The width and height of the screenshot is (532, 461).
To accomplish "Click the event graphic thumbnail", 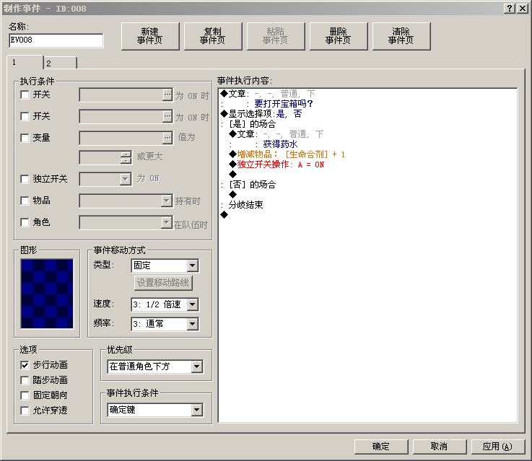I will pos(47,294).
